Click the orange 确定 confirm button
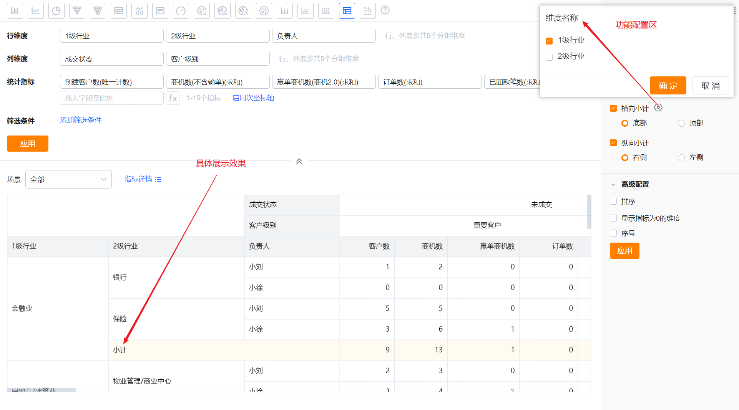The height and width of the screenshot is (410, 739). click(x=668, y=85)
